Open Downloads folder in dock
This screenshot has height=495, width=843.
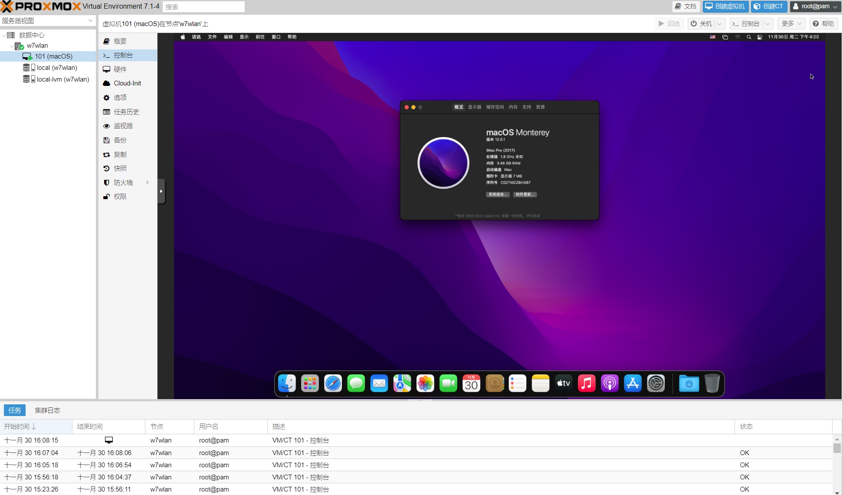tap(689, 384)
